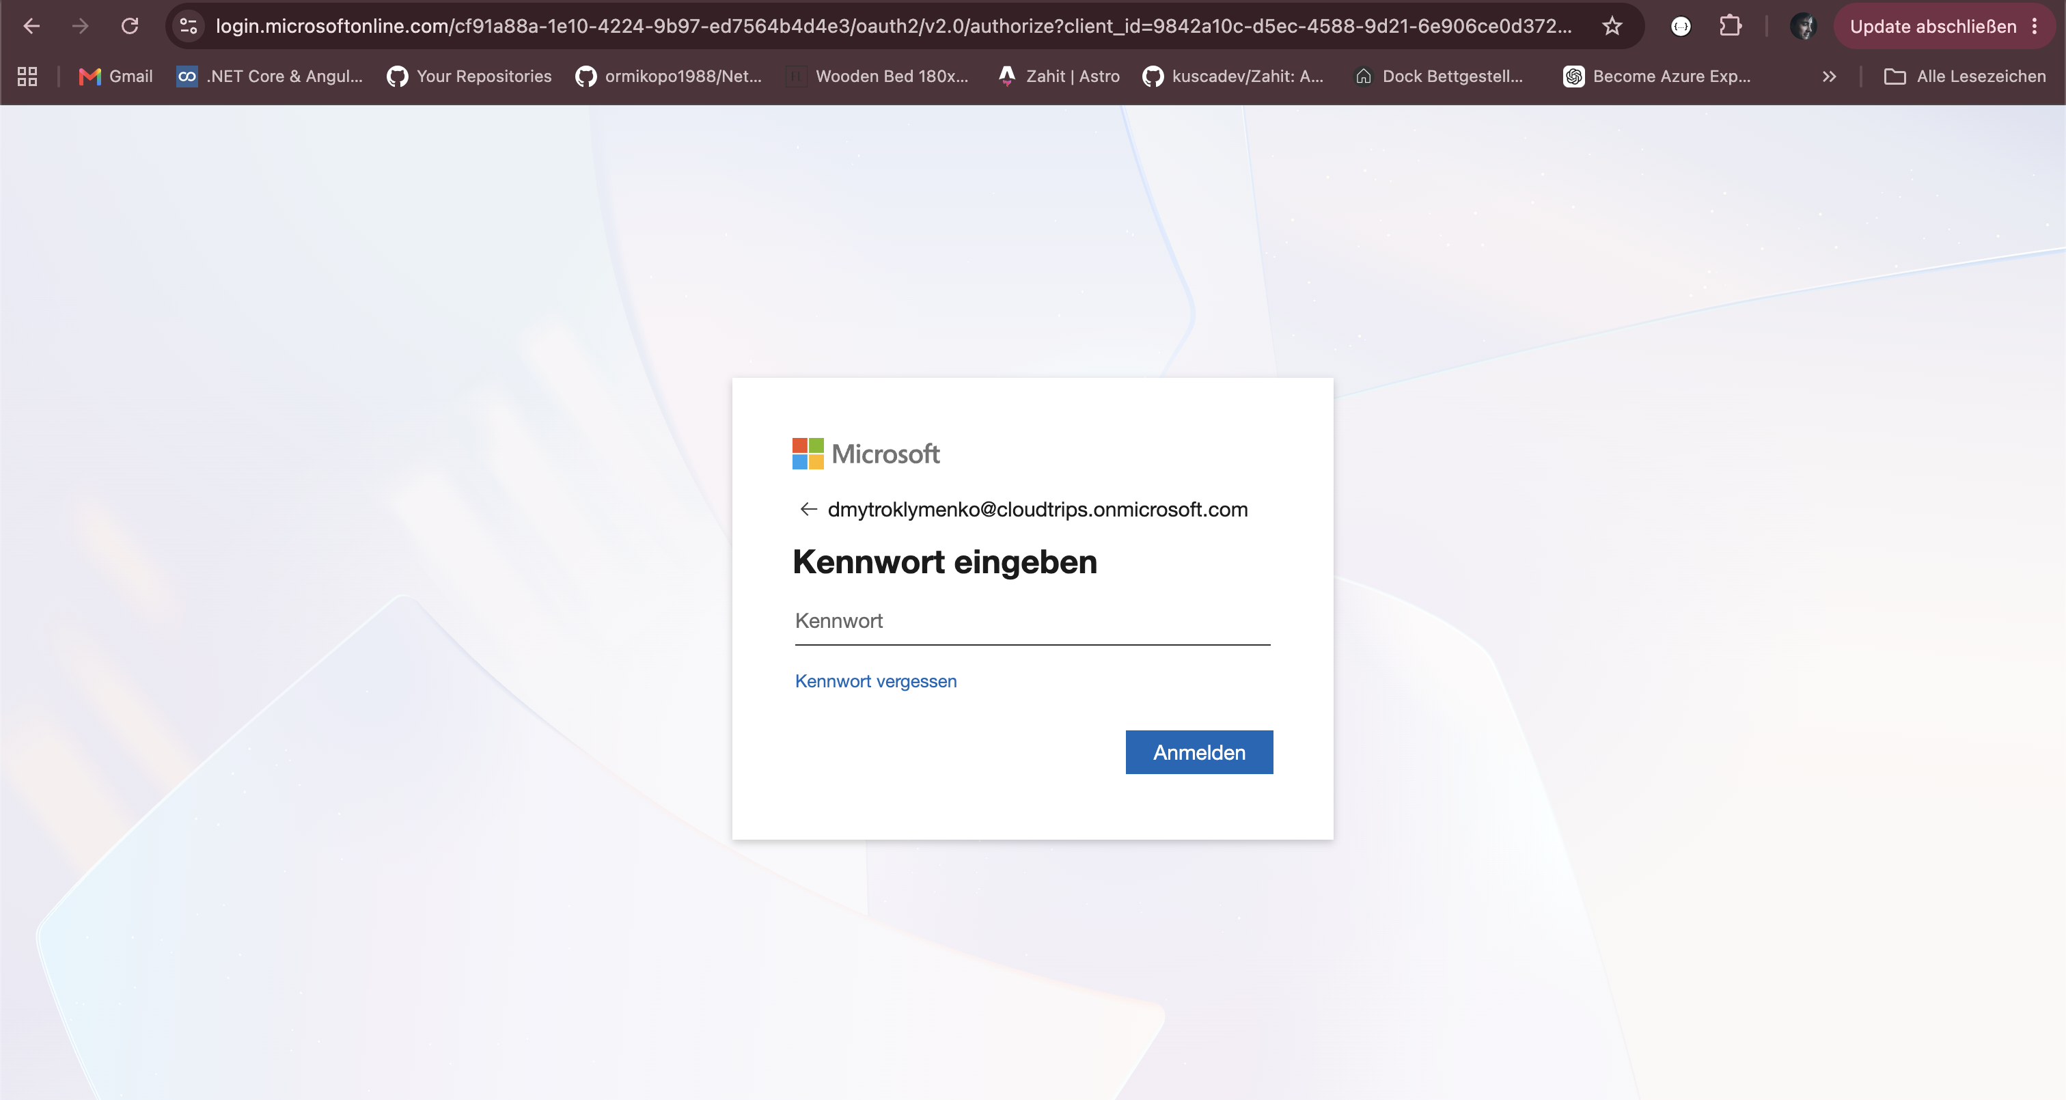Viewport: 2066px width, 1100px height.
Task: Click the 'Kennwort vergessen' link
Action: point(876,681)
